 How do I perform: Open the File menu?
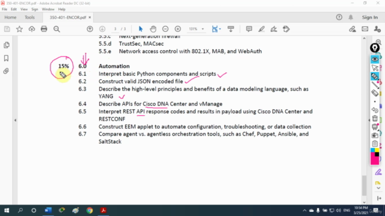coord(4,10)
